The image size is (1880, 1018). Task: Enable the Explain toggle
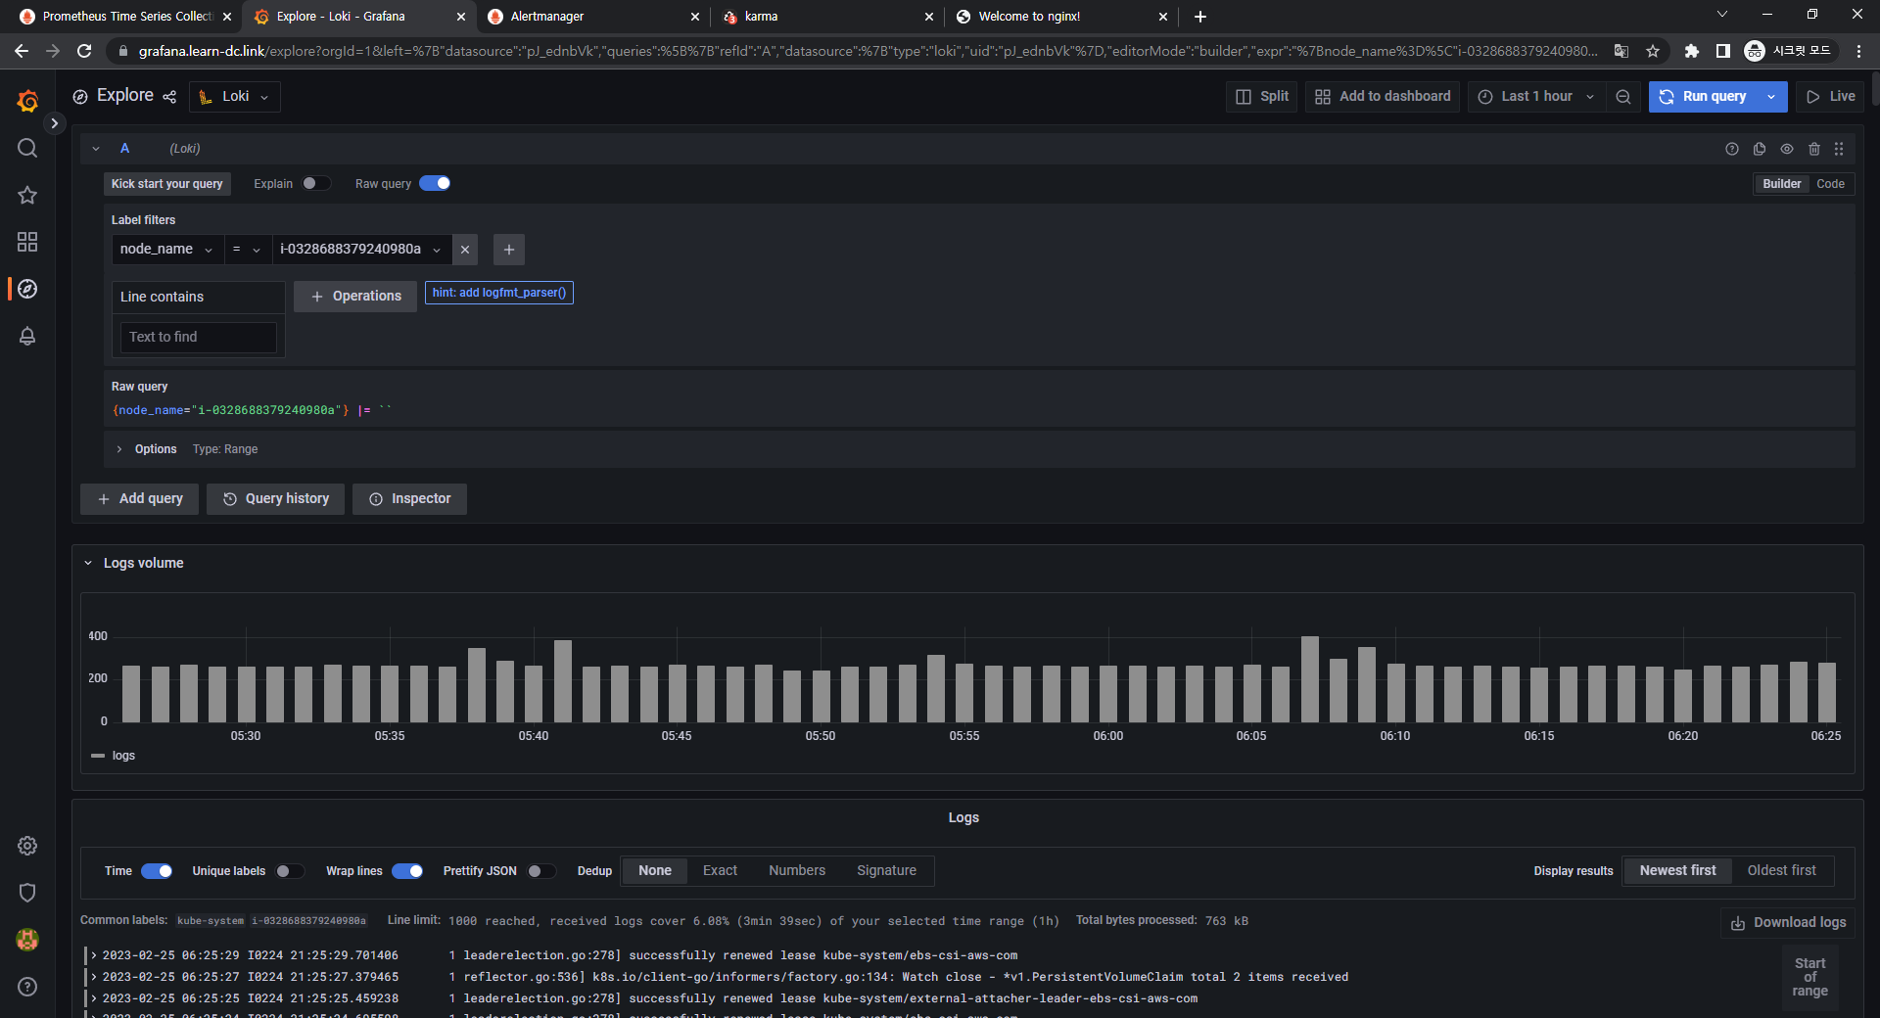point(315,183)
